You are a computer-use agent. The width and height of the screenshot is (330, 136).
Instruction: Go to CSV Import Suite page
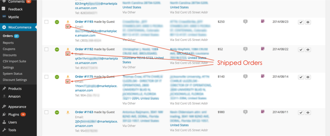[x=14, y=61]
